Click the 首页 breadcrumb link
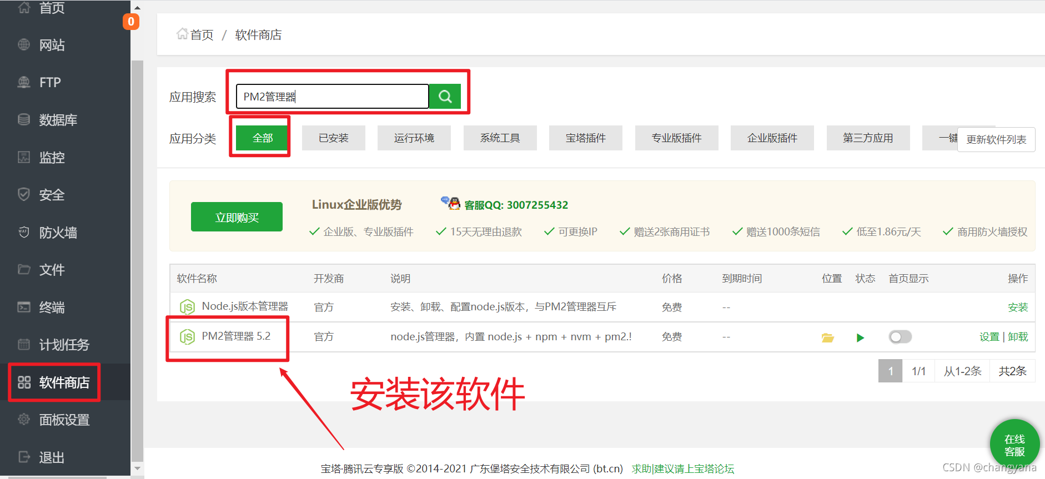1045x479 pixels. 202,34
